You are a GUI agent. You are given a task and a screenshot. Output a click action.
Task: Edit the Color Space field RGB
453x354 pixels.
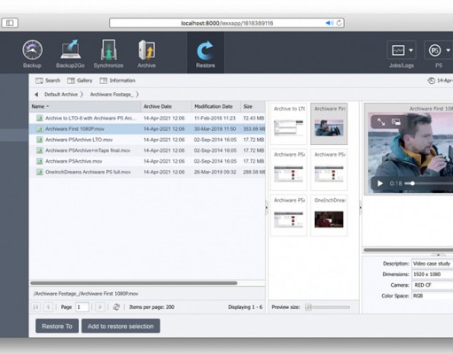(432, 296)
